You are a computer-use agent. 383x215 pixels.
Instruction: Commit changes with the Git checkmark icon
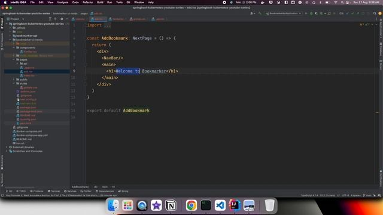point(352,13)
